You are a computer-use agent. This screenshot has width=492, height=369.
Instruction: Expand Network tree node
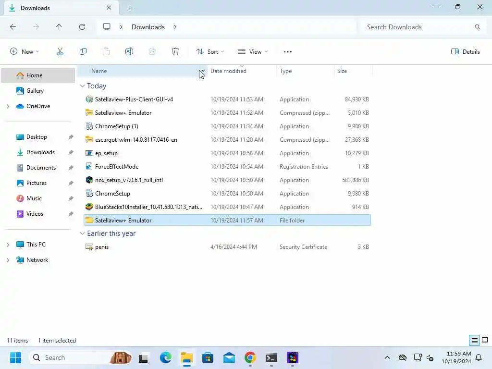click(x=8, y=260)
